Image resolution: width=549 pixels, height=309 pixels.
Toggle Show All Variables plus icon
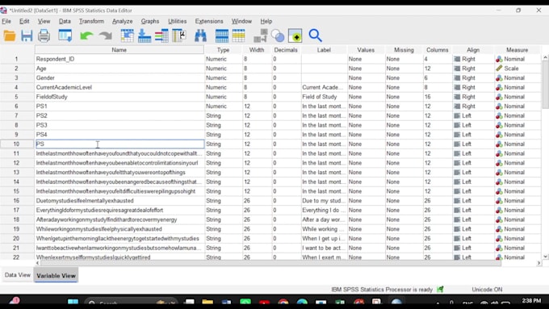pyautogui.click(x=295, y=35)
